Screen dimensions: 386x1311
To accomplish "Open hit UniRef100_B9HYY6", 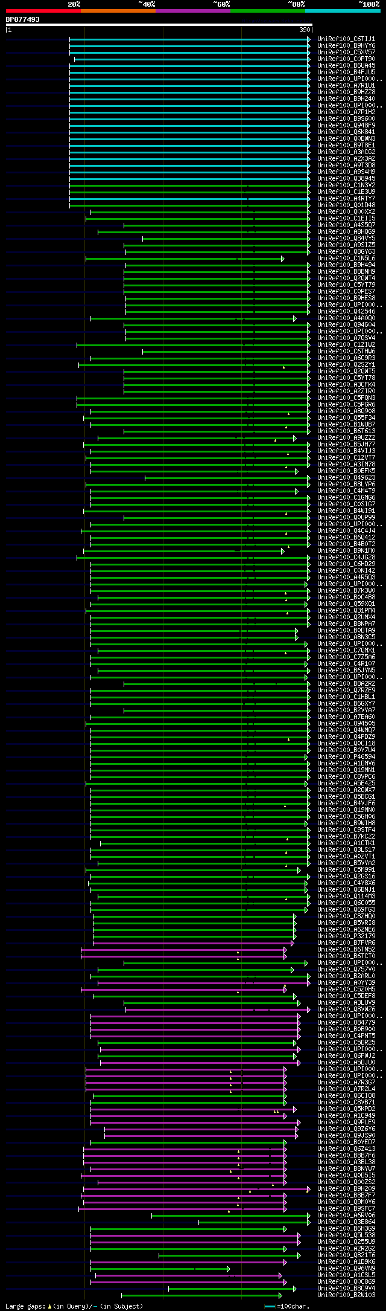I will click(x=346, y=46).
